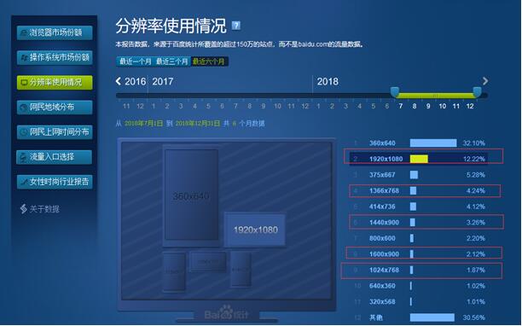Click the 2018 month 8 marker
The width and height of the screenshot is (522, 326).
(x=415, y=106)
